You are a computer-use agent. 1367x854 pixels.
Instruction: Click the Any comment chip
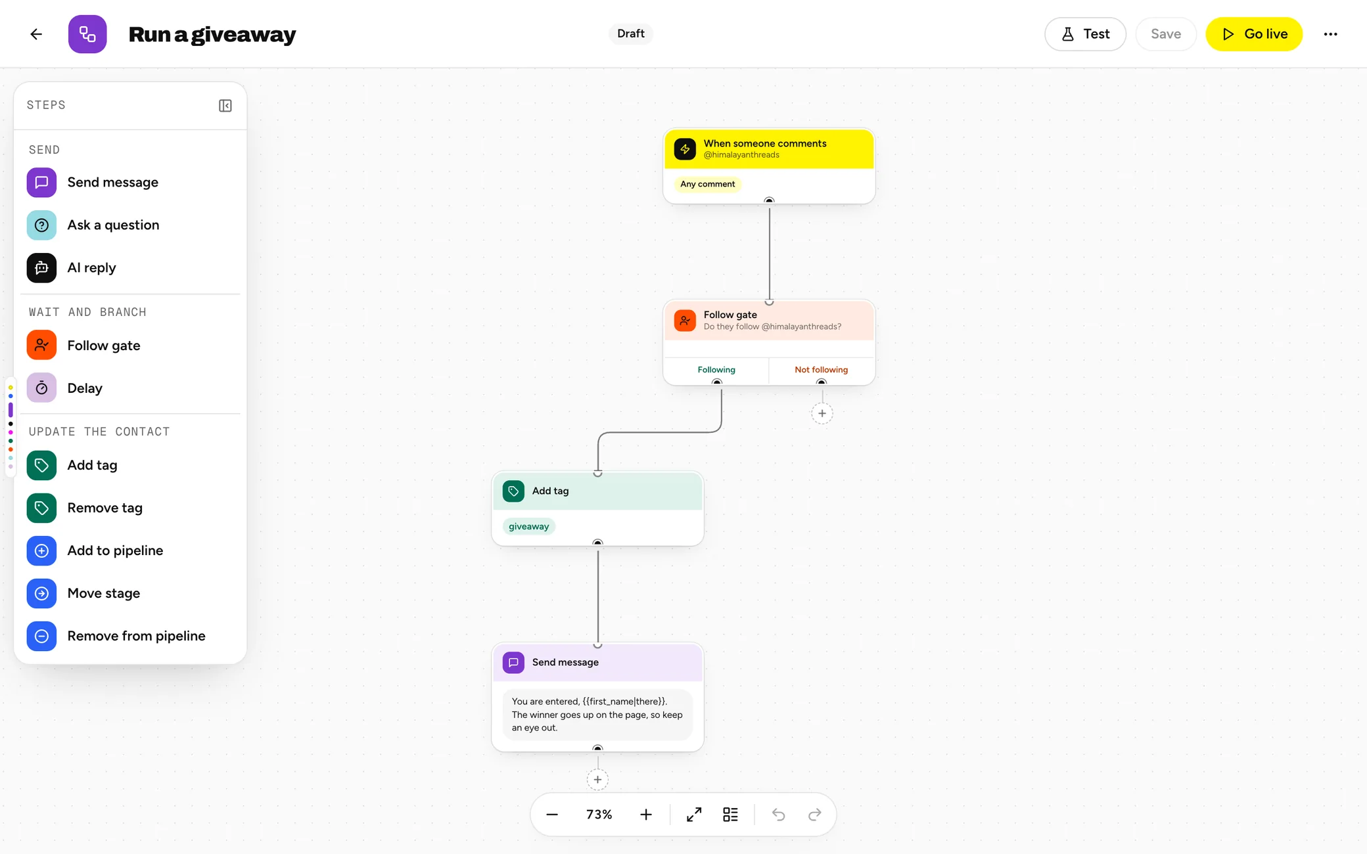click(x=708, y=184)
